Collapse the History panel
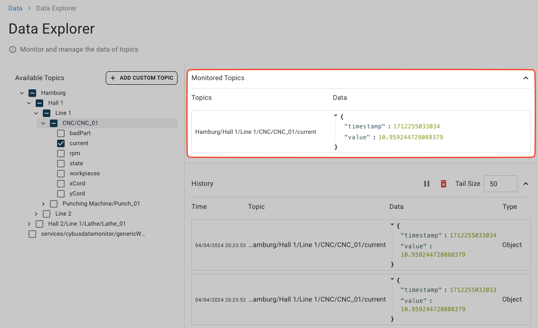 [x=526, y=183]
